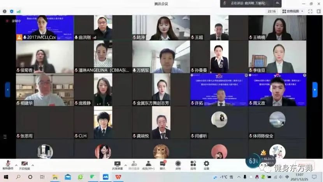Select 王楠楠's video tile
The height and width of the screenshot is (182, 323).
[277, 28]
